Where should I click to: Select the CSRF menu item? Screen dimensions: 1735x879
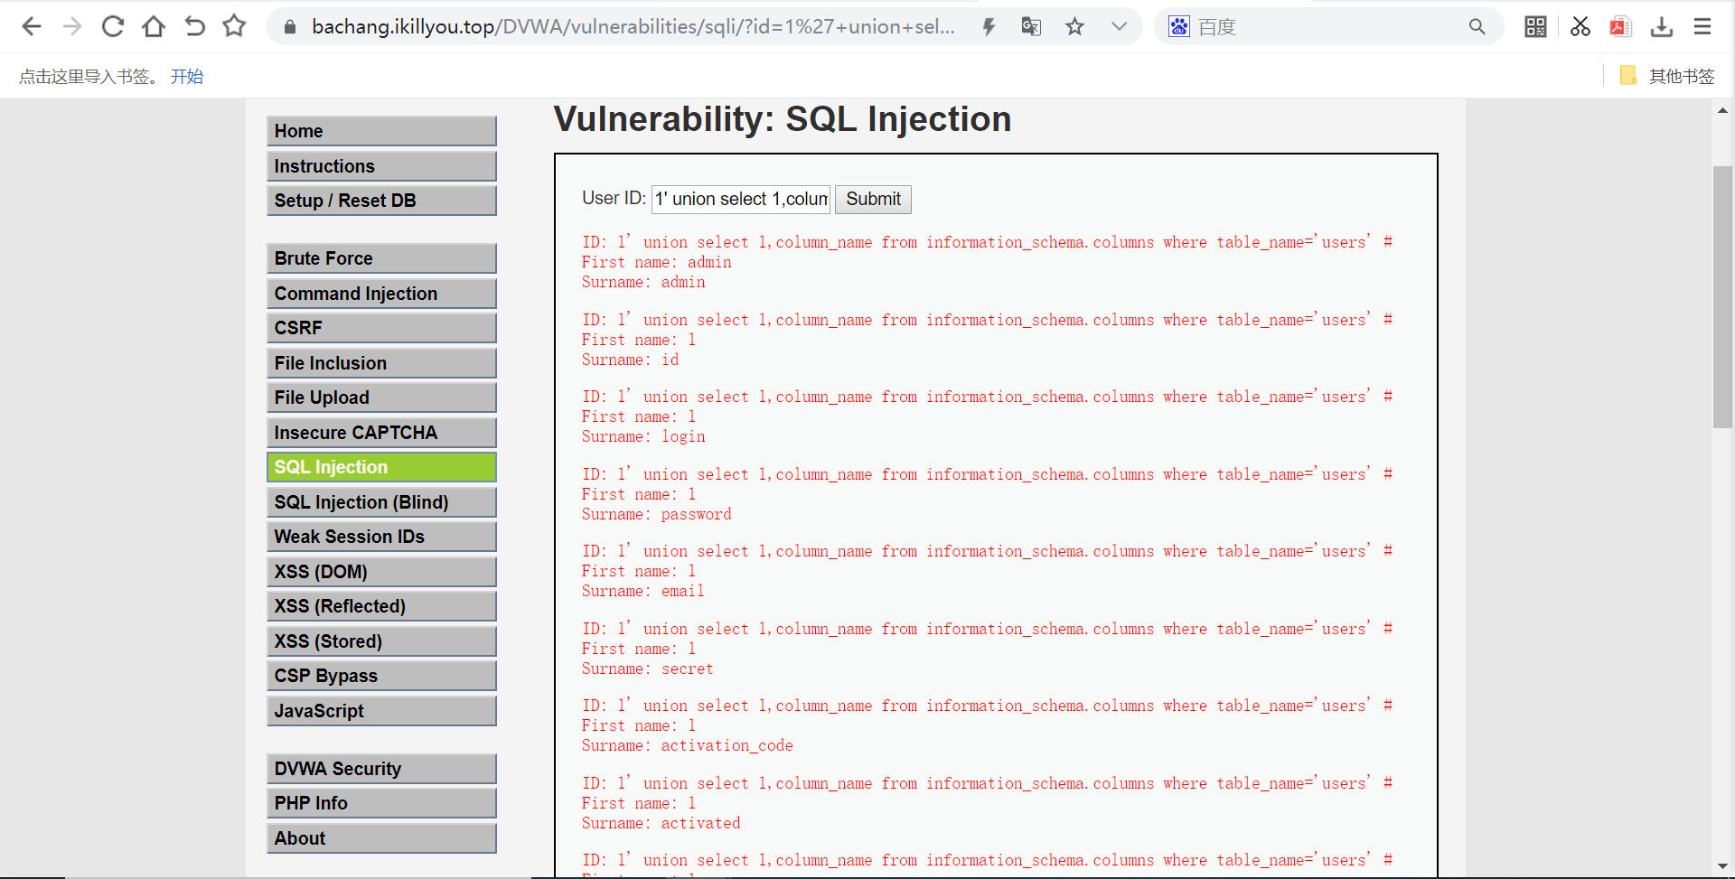(381, 328)
